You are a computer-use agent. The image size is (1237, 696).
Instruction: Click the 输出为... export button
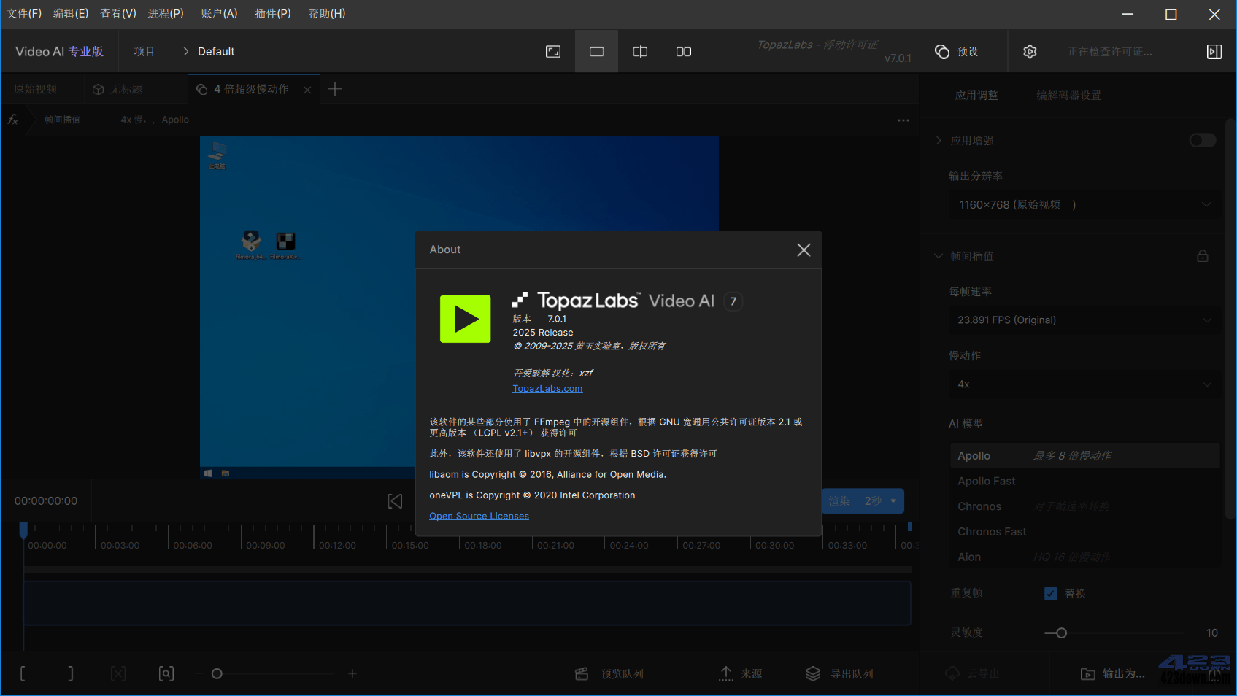1113,673
